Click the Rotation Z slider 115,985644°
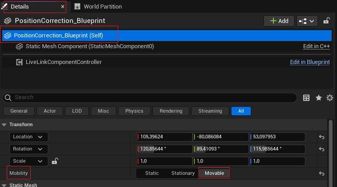Screen dimensions: 337x187 [277, 149]
